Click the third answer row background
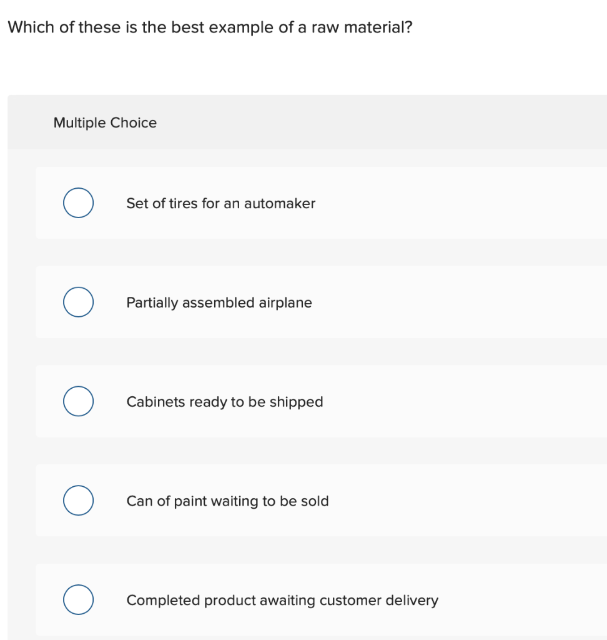Image resolution: width=607 pixels, height=640 pixels. [375, 401]
